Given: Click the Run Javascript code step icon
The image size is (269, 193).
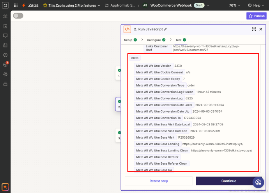Looking at the screenshot, I should tap(127, 29).
